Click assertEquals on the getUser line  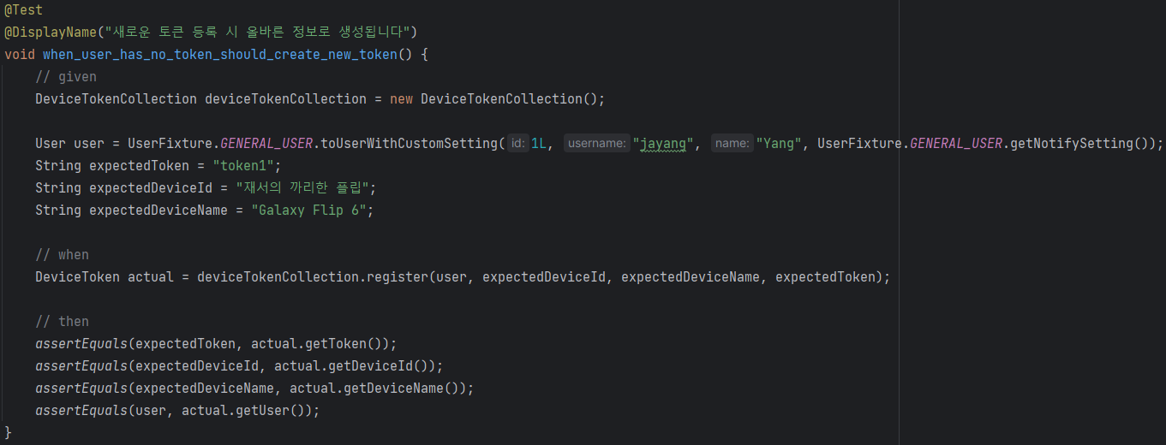(81, 410)
